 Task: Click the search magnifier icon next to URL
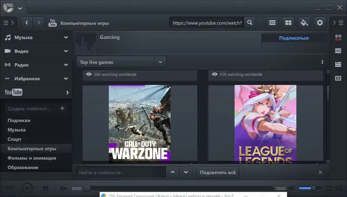click(250, 23)
